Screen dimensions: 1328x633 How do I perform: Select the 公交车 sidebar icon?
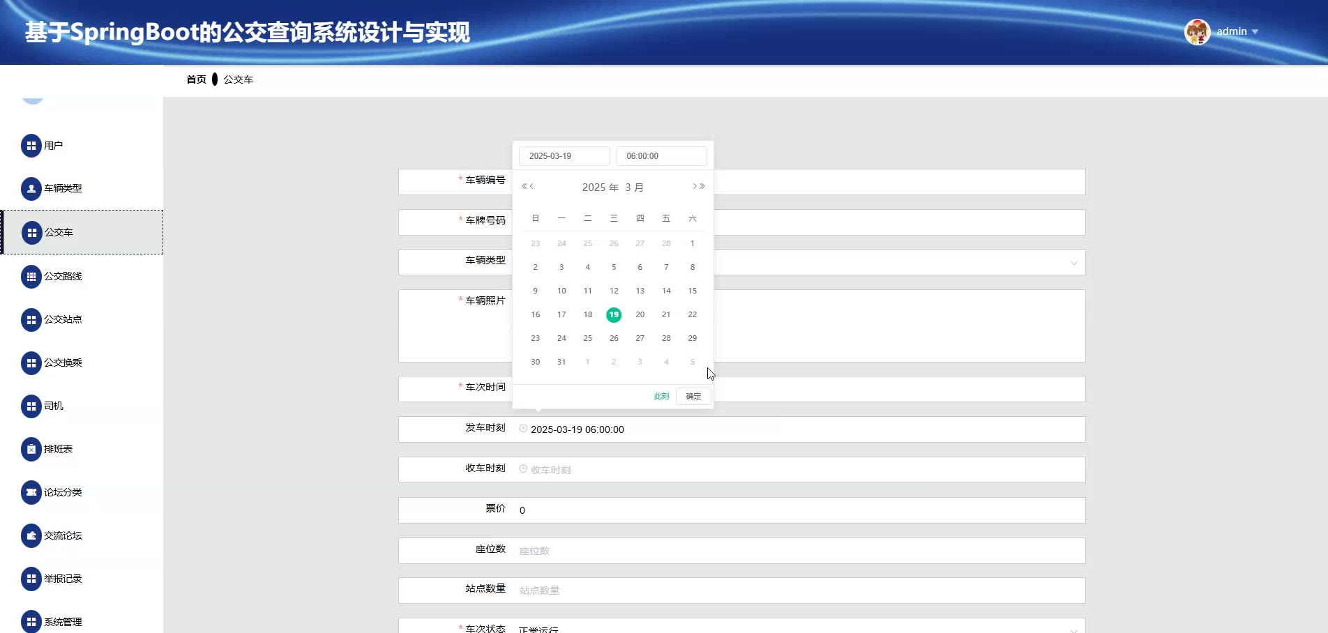[31, 232]
